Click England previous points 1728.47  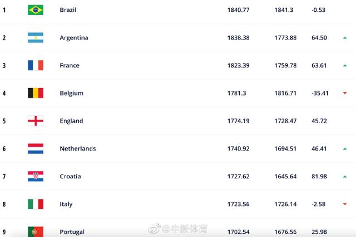click(285, 121)
